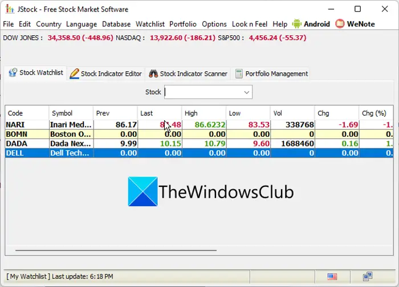The width and height of the screenshot is (399, 287).
Task: Open the Country menu
Action: point(48,24)
